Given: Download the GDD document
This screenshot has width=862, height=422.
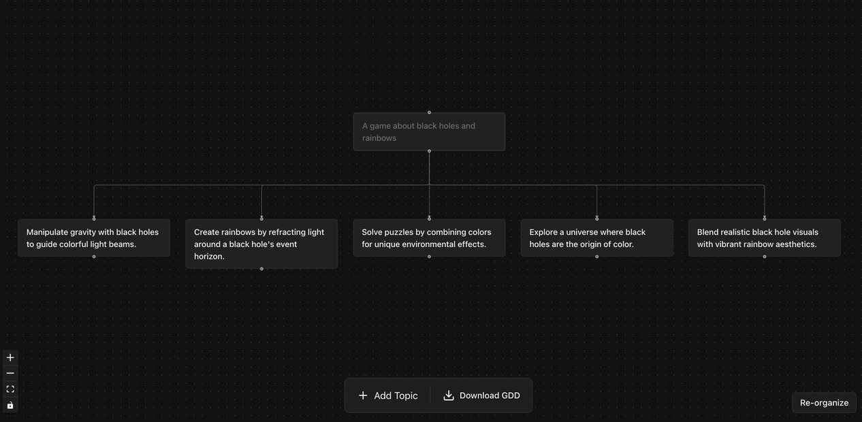Looking at the screenshot, I should pos(481,395).
